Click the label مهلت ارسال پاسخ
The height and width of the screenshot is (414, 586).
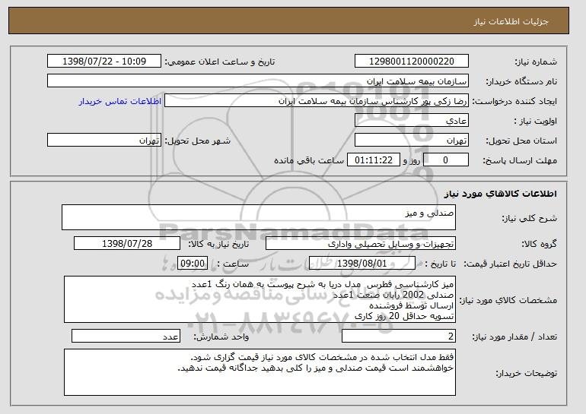click(x=520, y=161)
